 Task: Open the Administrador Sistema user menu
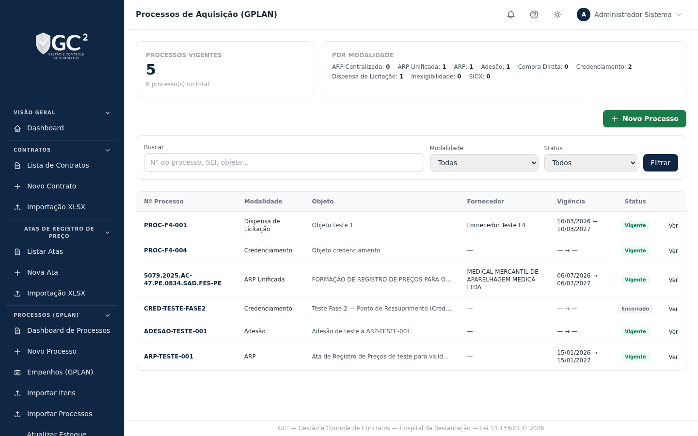pos(629,15)
